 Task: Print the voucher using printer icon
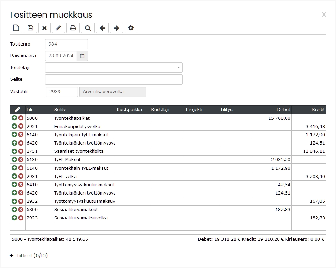pos(73,28)
